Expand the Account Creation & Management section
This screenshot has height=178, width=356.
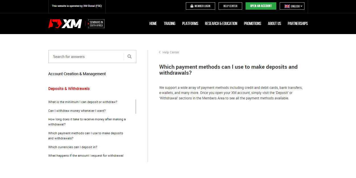[77, 74]
